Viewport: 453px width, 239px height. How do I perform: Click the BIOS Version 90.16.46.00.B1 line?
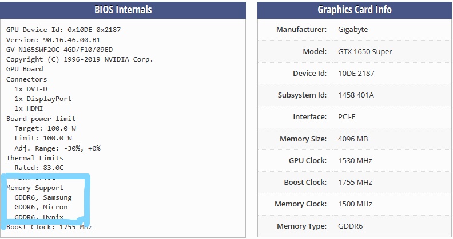[x=53, y=40]
